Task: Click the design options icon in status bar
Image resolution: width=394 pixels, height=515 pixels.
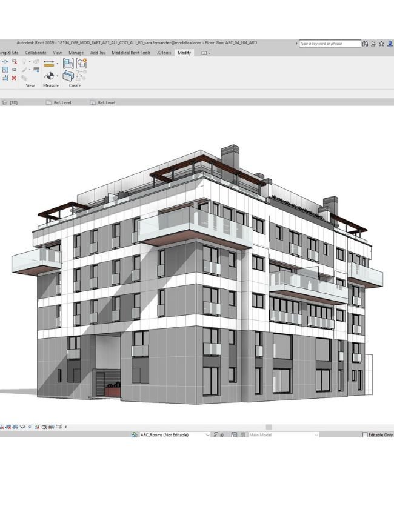Action: coord(235,435)
